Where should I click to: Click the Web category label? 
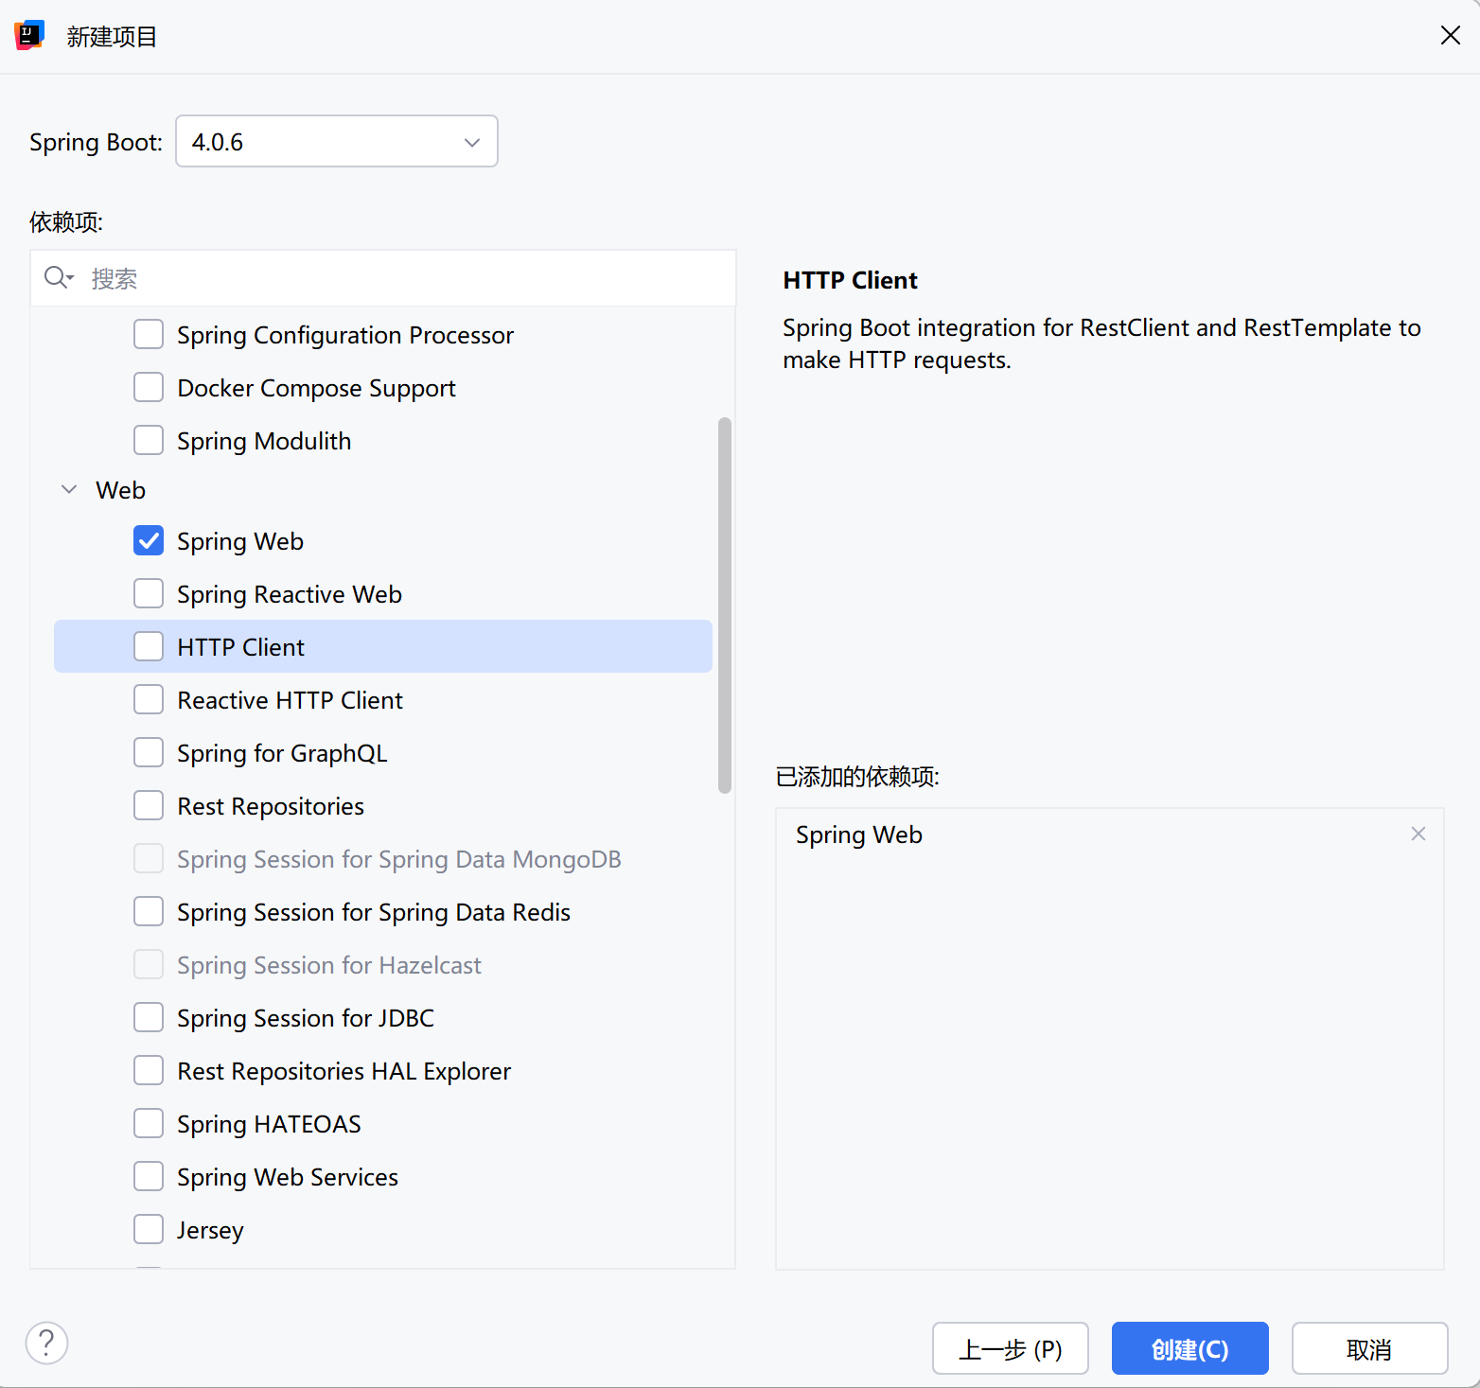(x=120, y=490)
